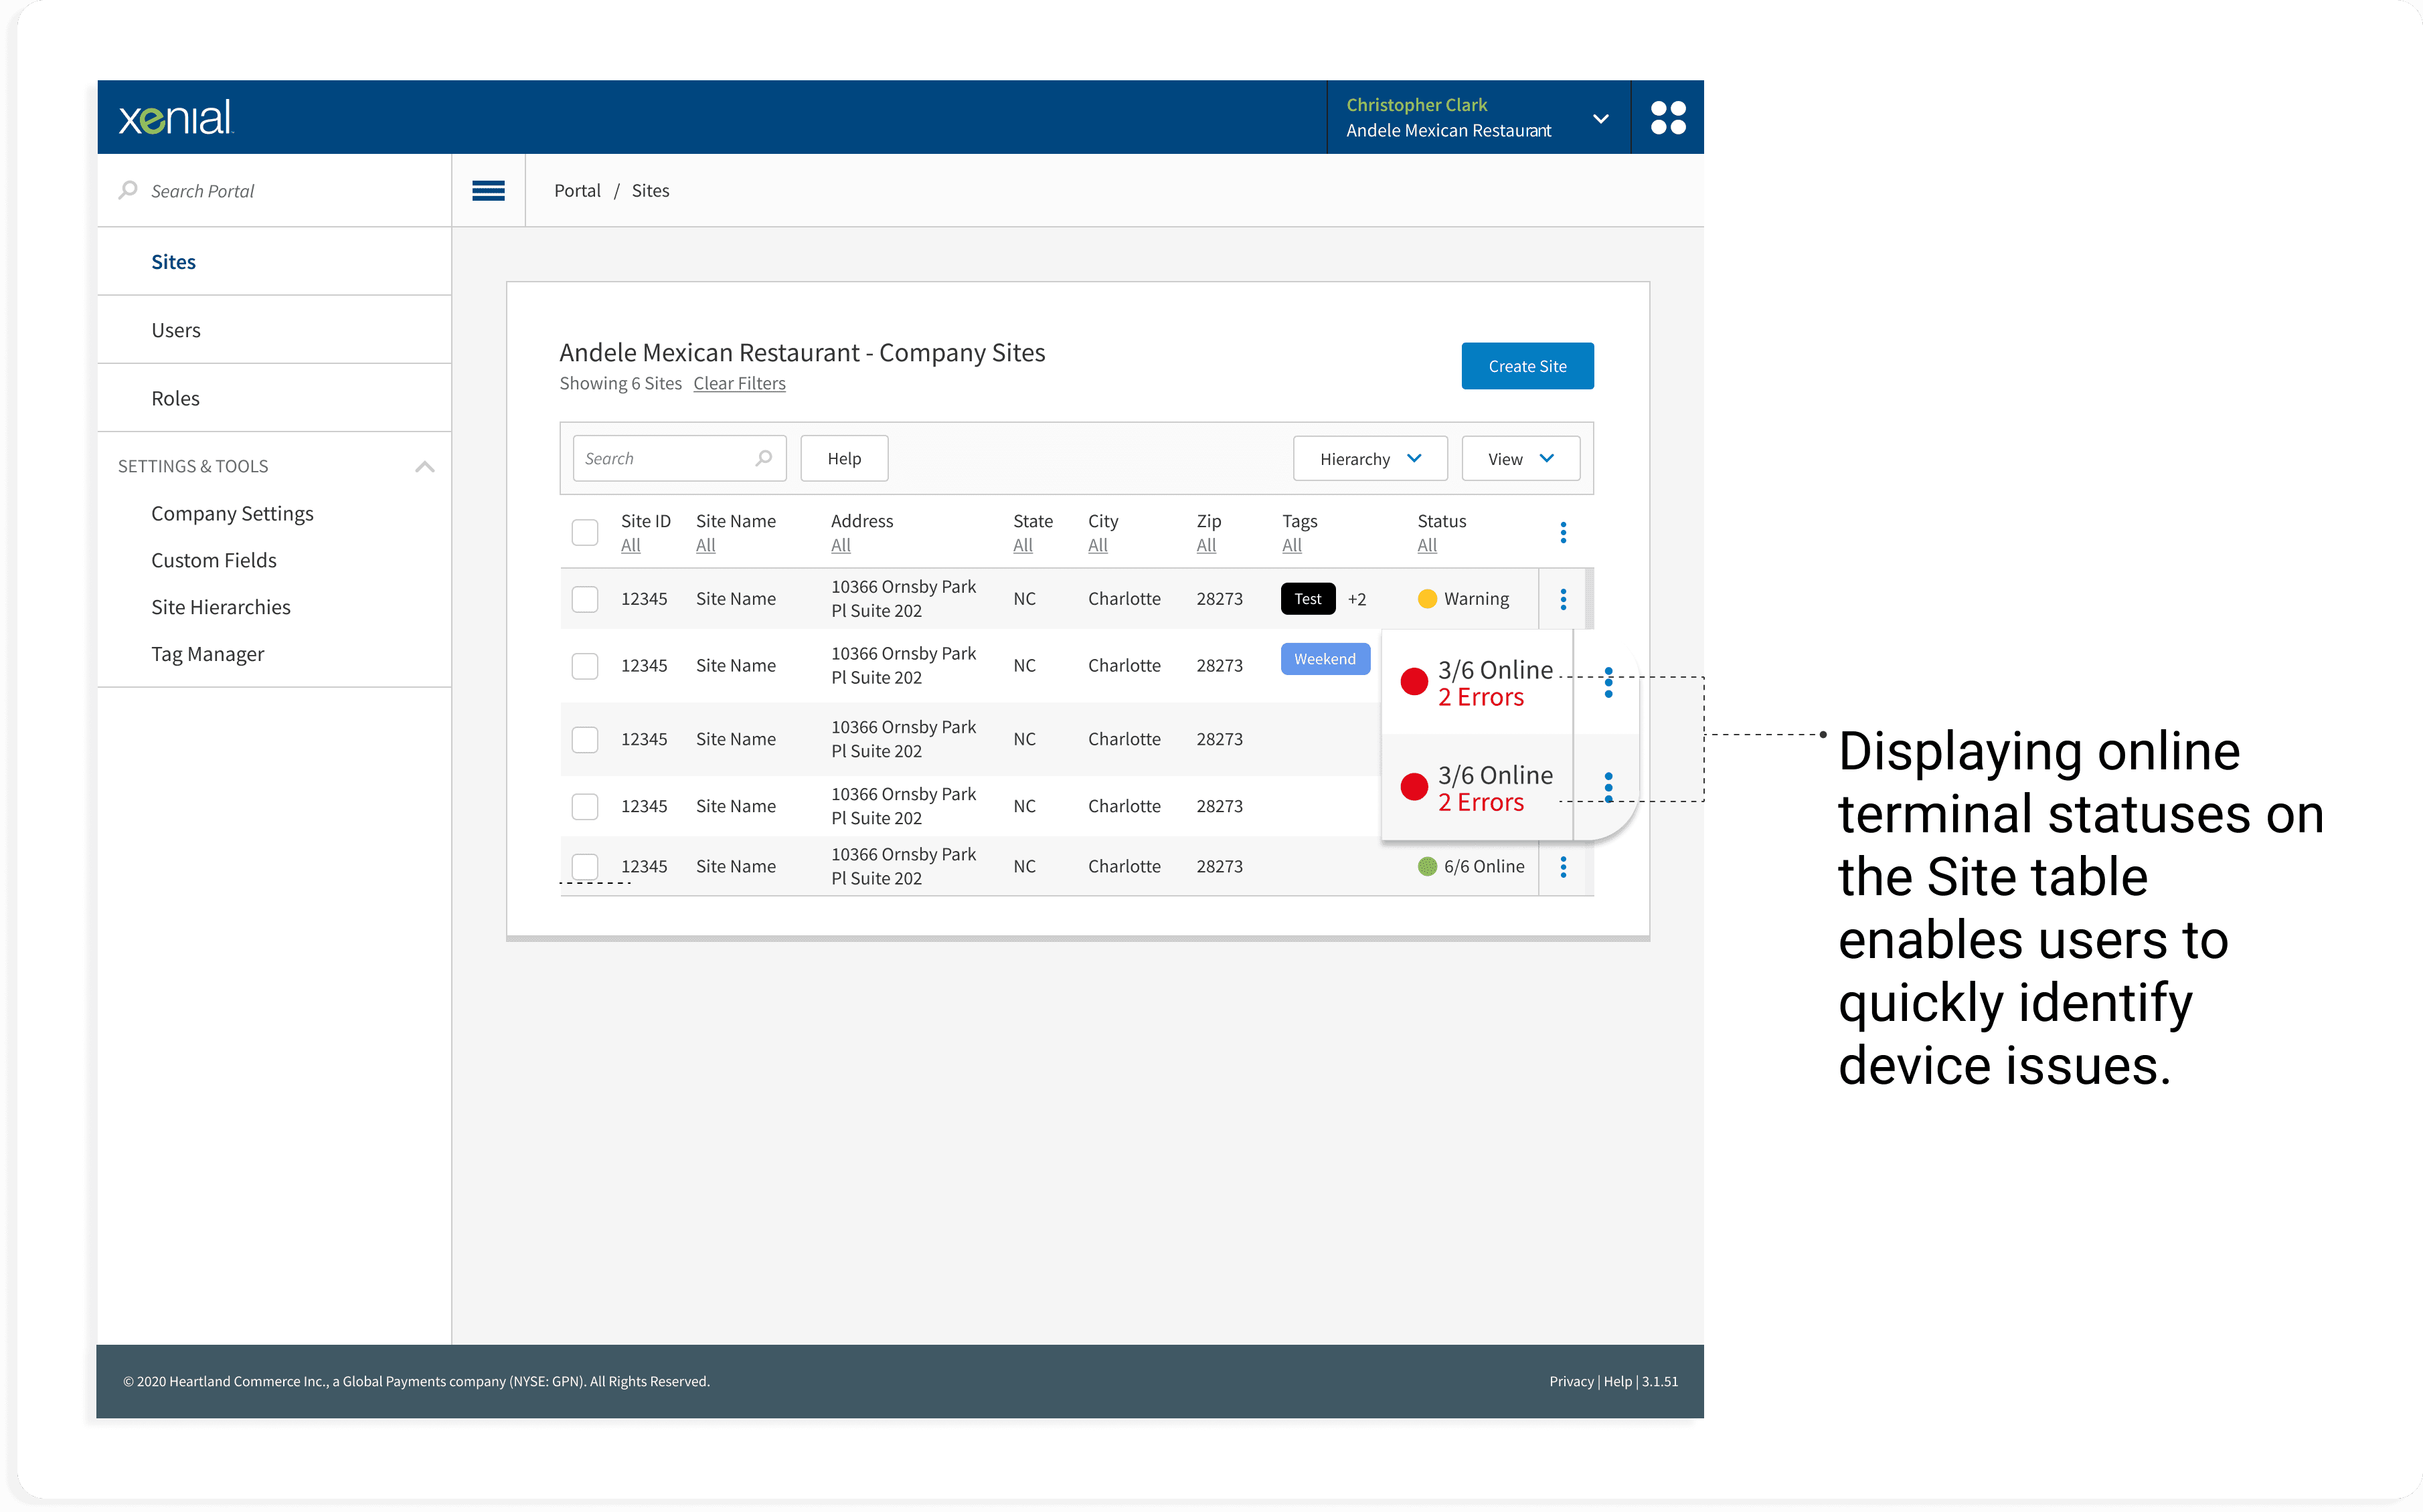Check the Warning status row checkbox
2423x1512 pixels.
coord(585,599)
